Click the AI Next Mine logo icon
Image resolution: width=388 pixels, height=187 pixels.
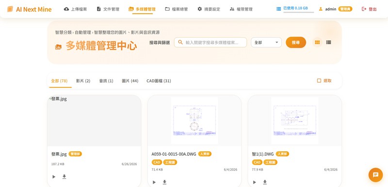click(x=10, y=9)
